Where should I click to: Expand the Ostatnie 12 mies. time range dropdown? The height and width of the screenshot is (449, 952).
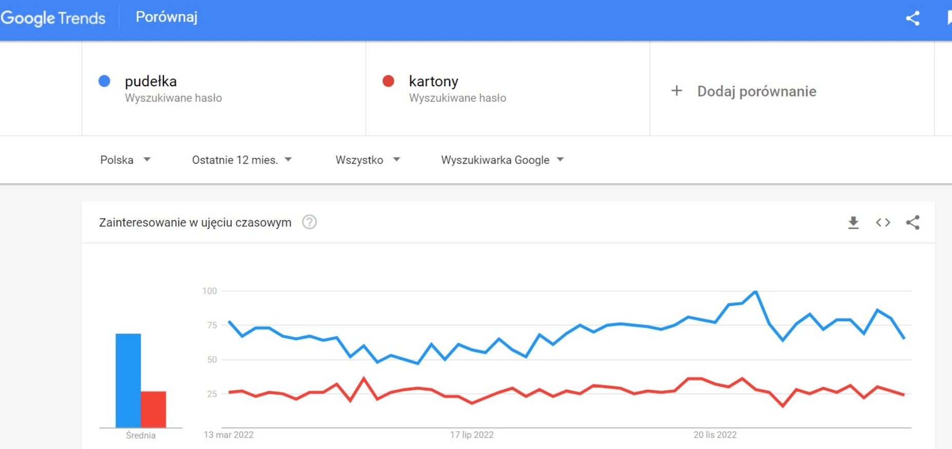242,160
